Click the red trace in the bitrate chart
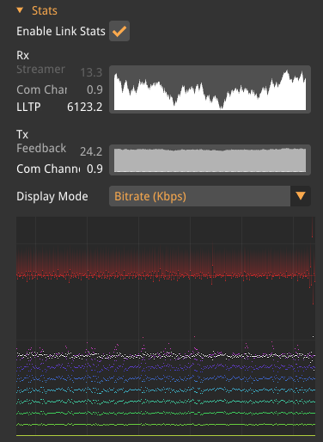 click(166, 275)
